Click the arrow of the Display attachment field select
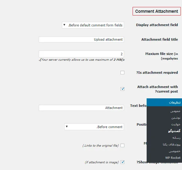 pyautogui.click(x=64, y=25)
